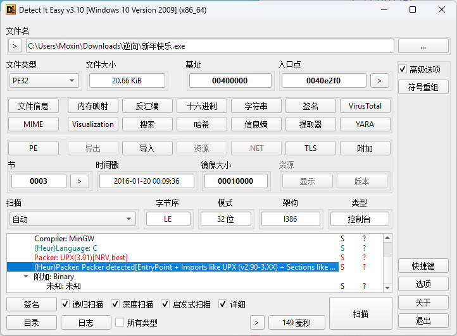Click the arrow button next to entry point
457x336 pixels.
click(x=379, y=81)
